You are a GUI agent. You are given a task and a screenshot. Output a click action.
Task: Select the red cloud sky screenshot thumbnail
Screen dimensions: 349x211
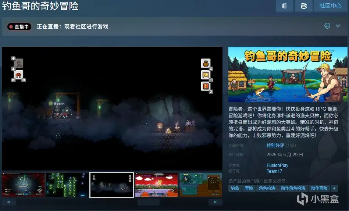tap(156, 185)
